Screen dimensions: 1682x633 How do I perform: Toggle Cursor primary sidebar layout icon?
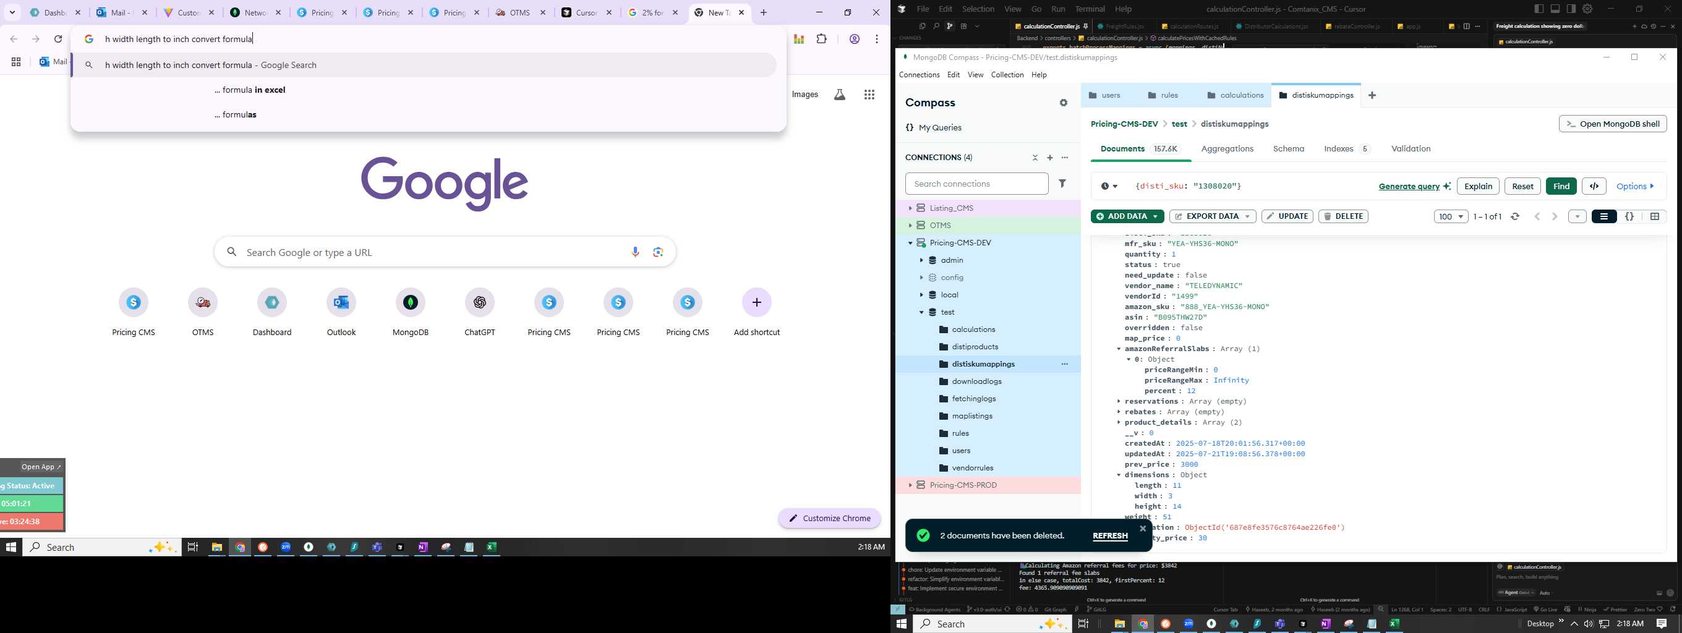pyautogui.click(x=1539, y=9)
